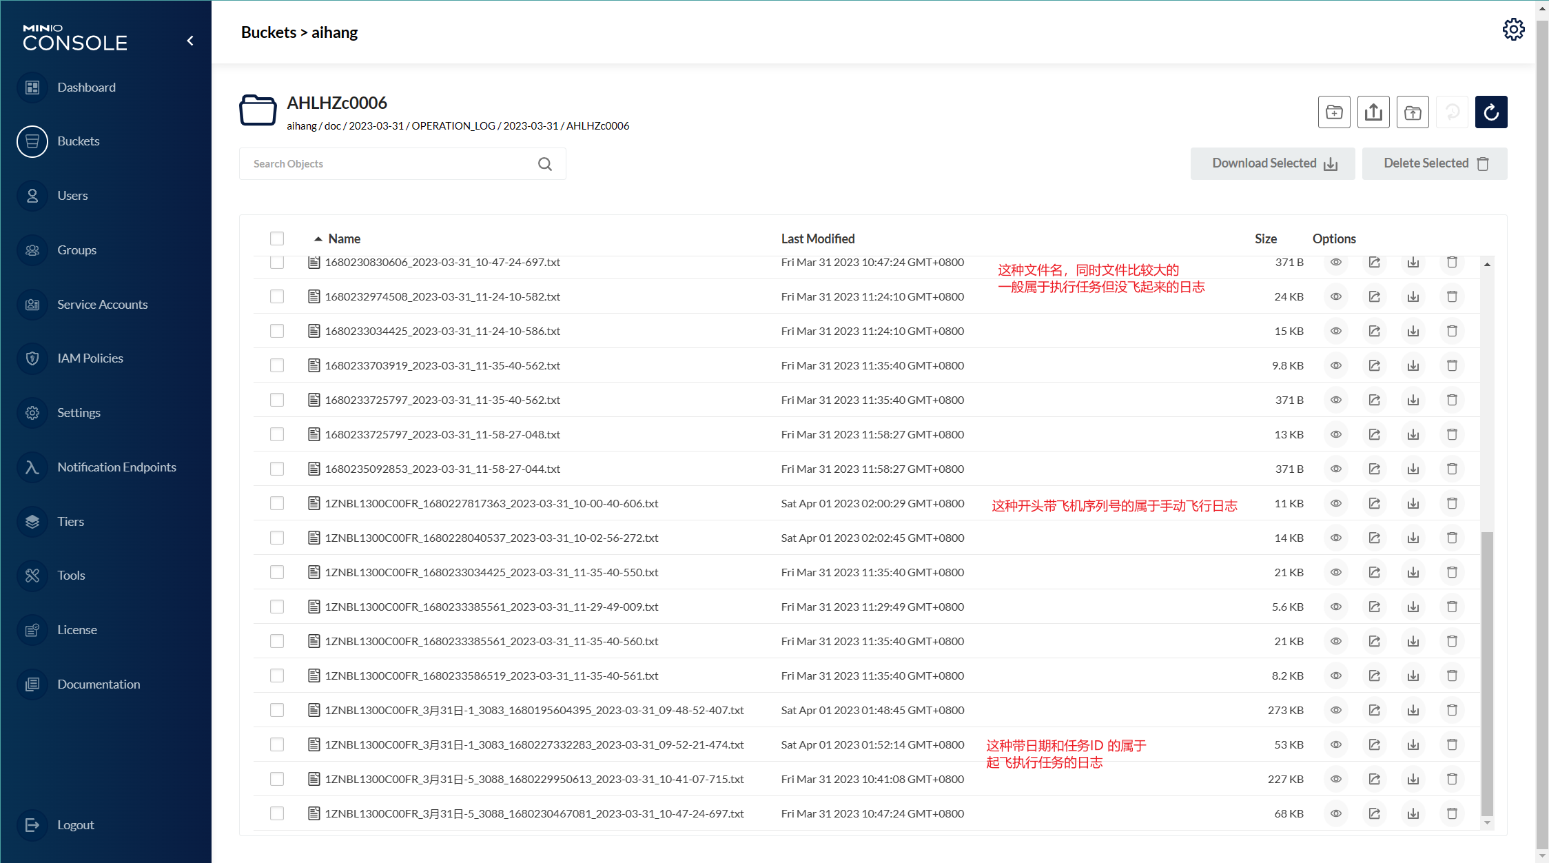Select checkbox for 1ZNBL1300C00FR_1680233586519 file

277,676
